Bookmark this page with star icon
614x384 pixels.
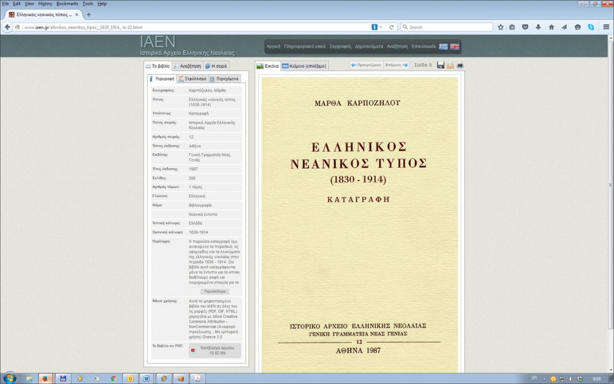[501, 27]
